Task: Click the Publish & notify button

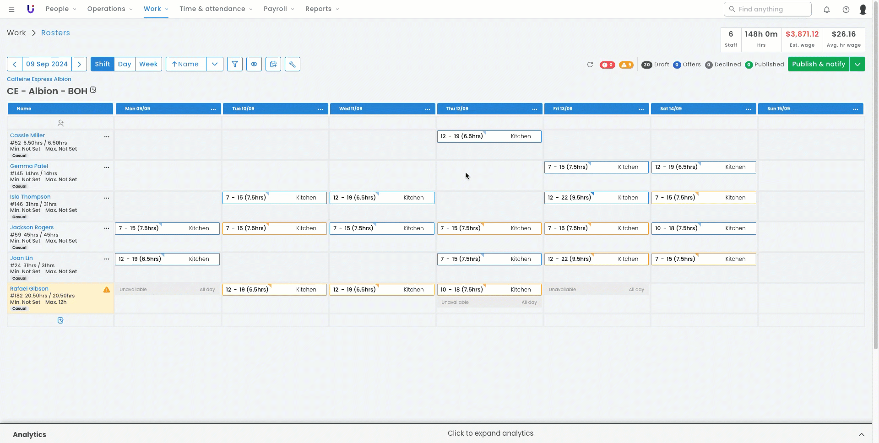Action: pyautogui.click(x=818, y=64)
